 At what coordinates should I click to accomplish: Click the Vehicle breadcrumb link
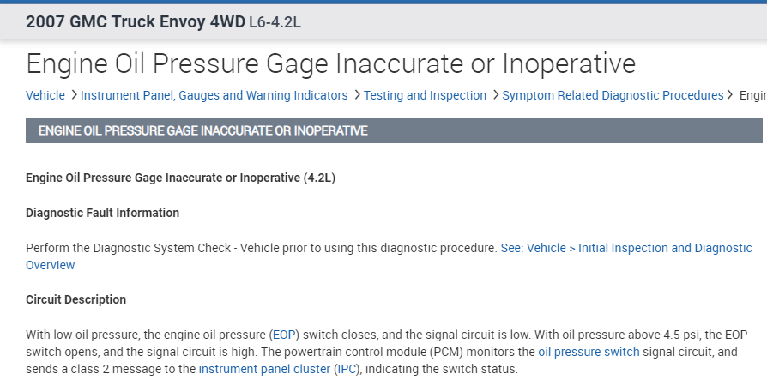point(45,95)
